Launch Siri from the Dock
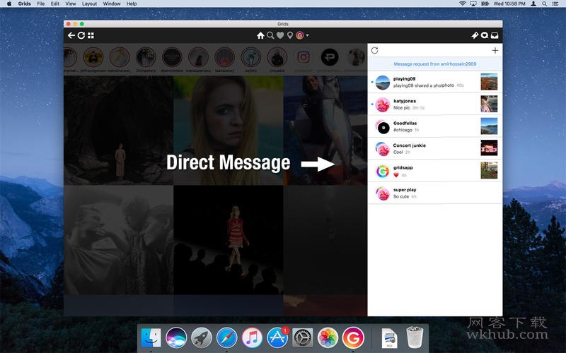The image size is (566, 353). click(176, 337)
